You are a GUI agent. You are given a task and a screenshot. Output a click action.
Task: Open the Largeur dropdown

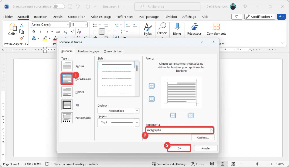click(x=137, y=123)
